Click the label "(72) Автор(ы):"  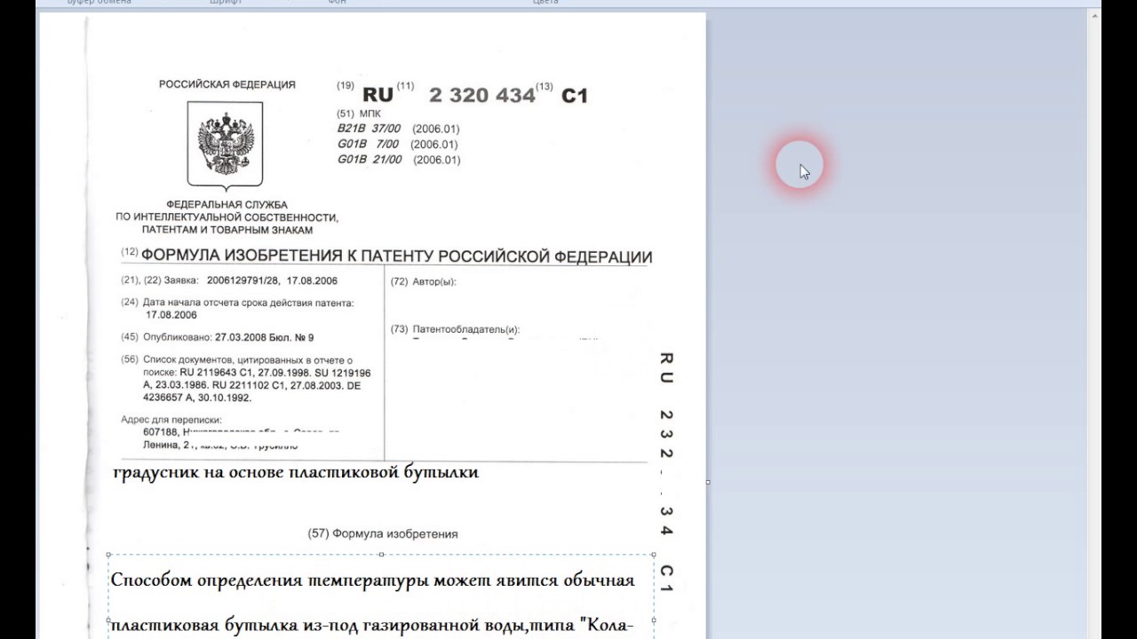click(x=423, y=281)
